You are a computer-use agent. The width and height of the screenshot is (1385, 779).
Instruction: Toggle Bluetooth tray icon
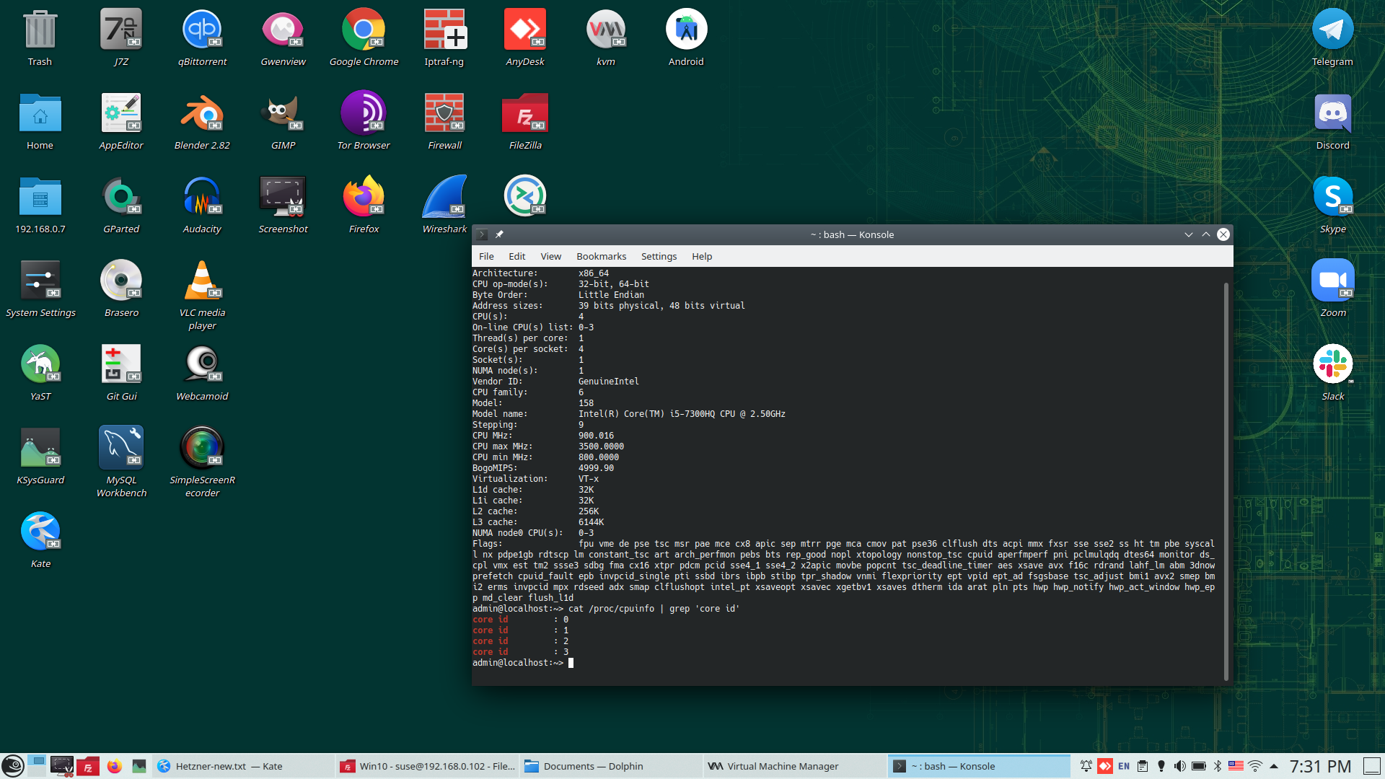click(1218, 766)
